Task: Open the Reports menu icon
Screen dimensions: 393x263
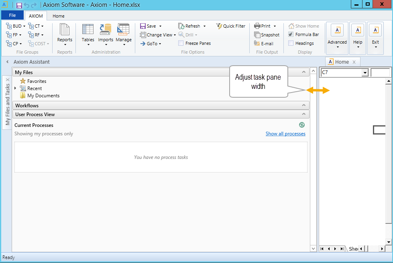Action: 65,30
